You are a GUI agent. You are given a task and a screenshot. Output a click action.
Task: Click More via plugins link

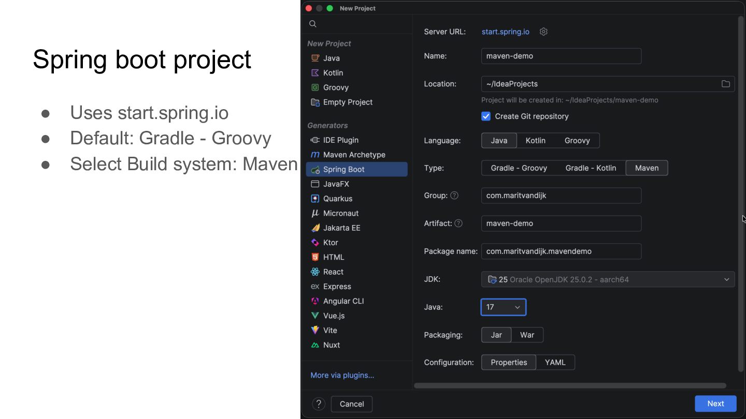point(342,376)
